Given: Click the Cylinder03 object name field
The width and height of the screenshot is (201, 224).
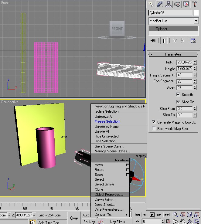Looking at the screenshot, I should click(x=170, y=13).
